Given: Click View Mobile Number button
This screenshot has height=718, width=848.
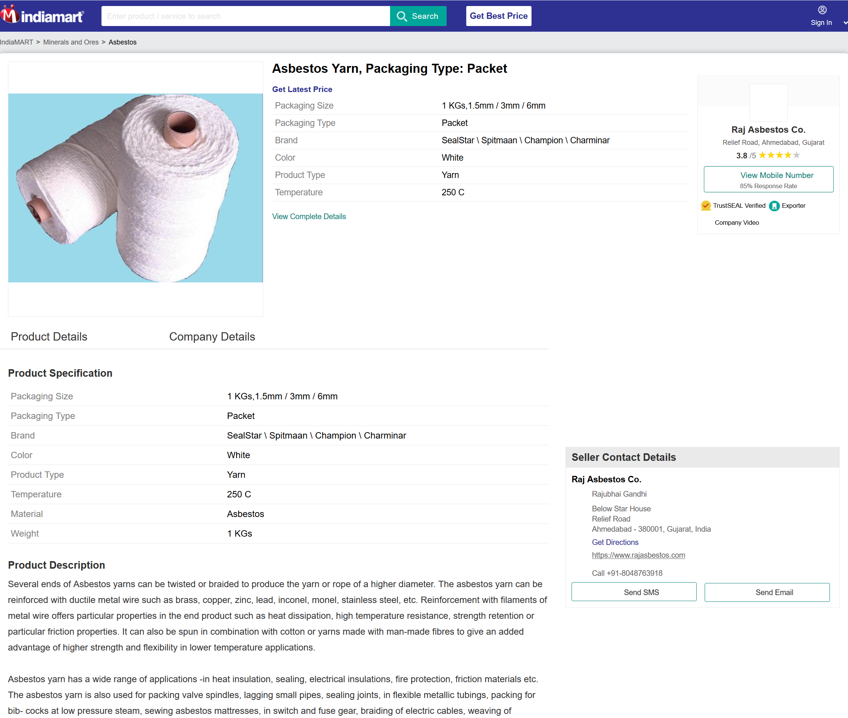Looking at the screenshot, I should (x=768, y=179).
